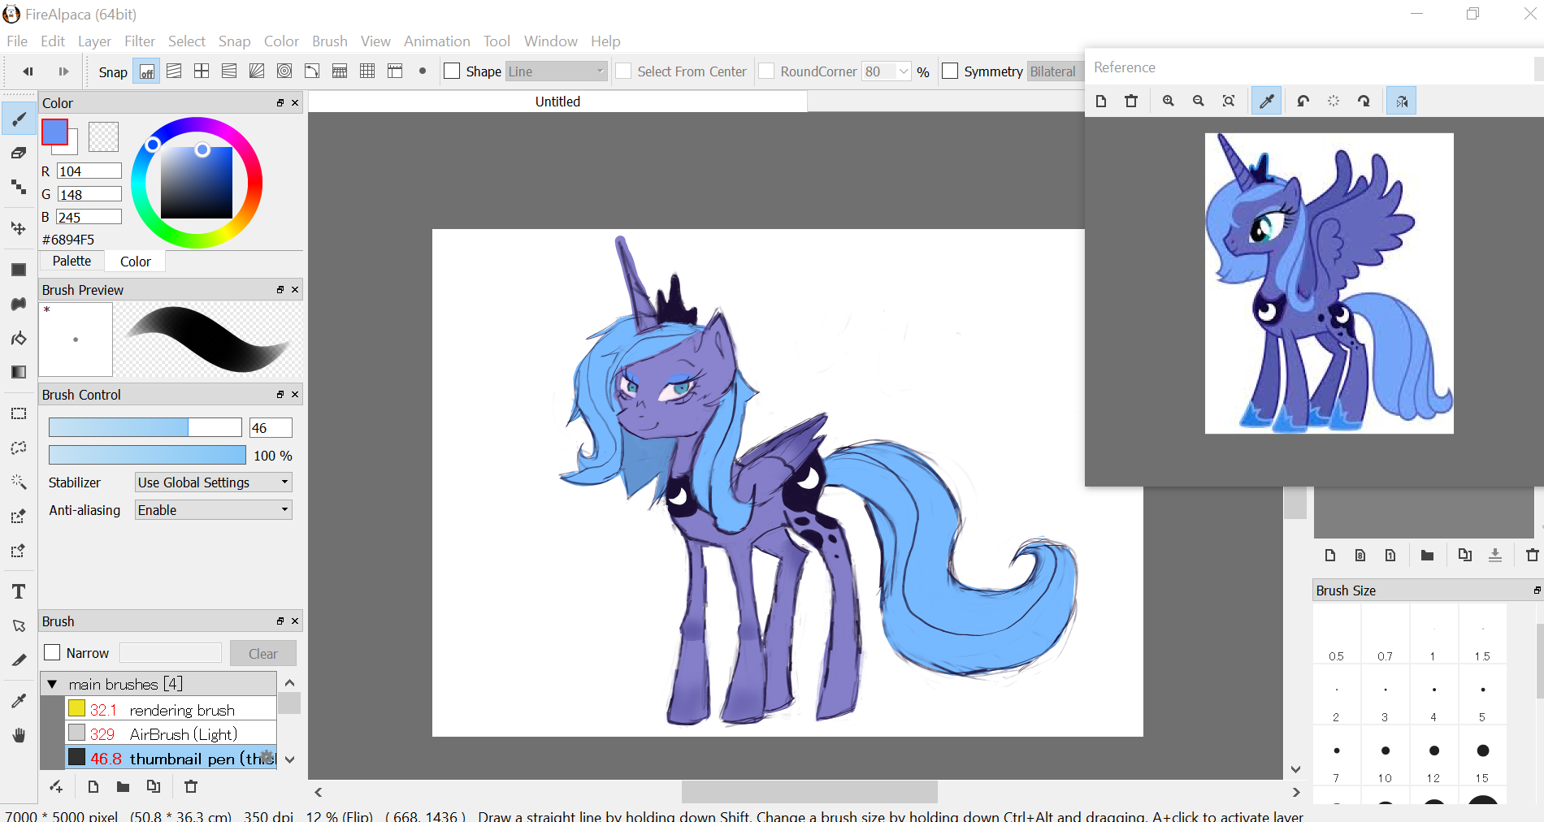
Task: Zoom out on the reference image
Action: click(x=1199, y=101)
